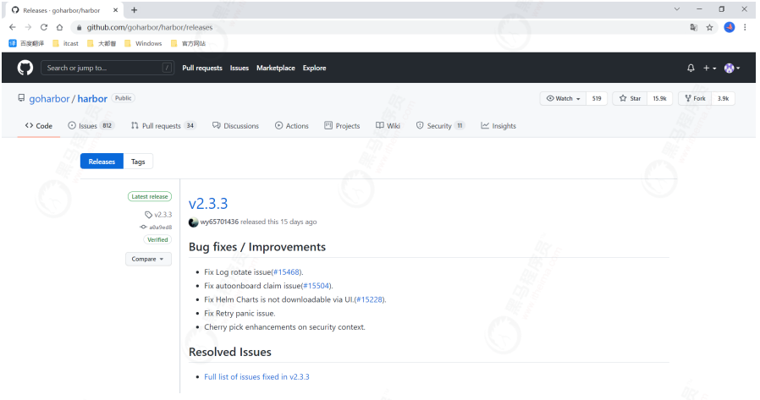View the 519 watchers count

[597, 98]
